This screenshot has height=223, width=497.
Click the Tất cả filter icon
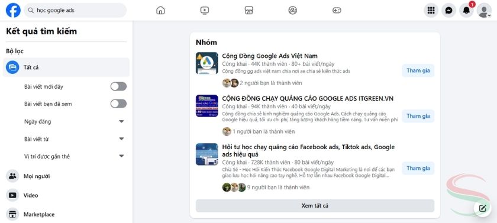point(12,67)
